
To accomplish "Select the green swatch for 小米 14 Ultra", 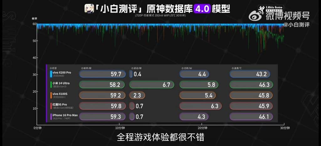I will [51, 85].
